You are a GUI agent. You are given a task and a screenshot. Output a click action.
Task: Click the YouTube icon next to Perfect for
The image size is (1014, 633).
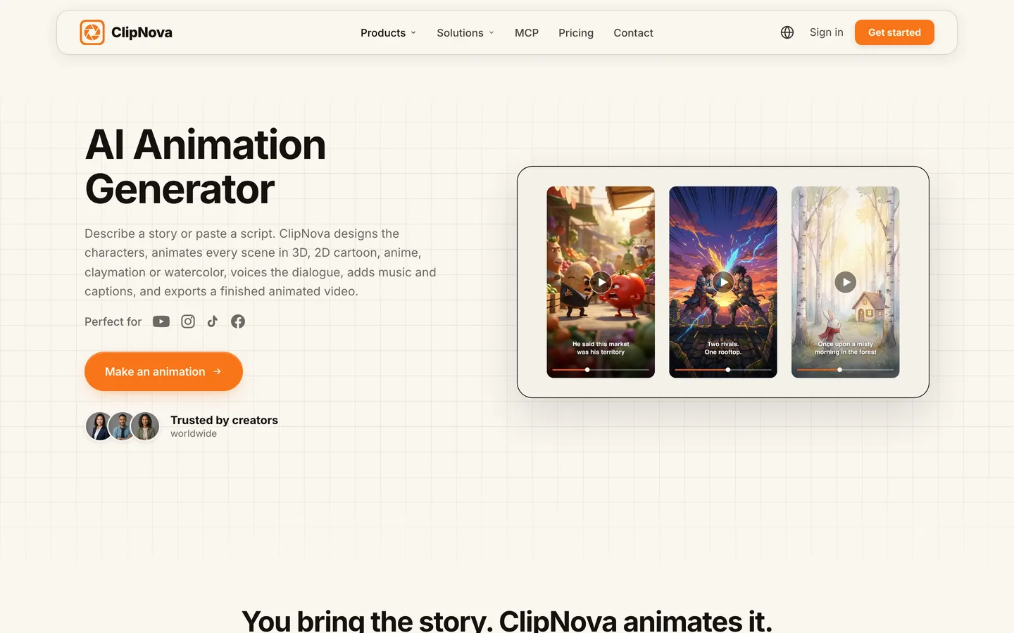coord(161,321)
